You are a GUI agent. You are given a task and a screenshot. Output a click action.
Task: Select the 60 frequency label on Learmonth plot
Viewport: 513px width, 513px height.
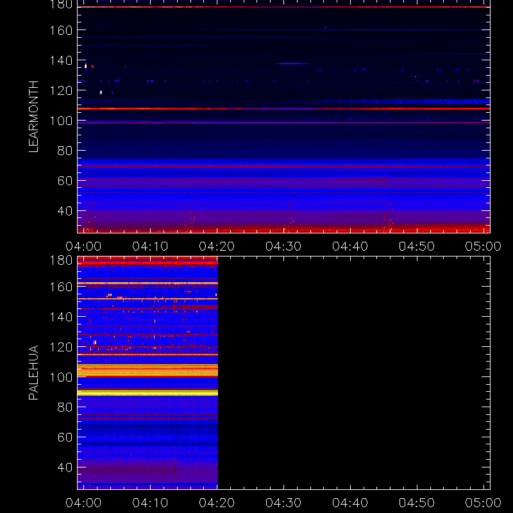click(x=65, y=181)
